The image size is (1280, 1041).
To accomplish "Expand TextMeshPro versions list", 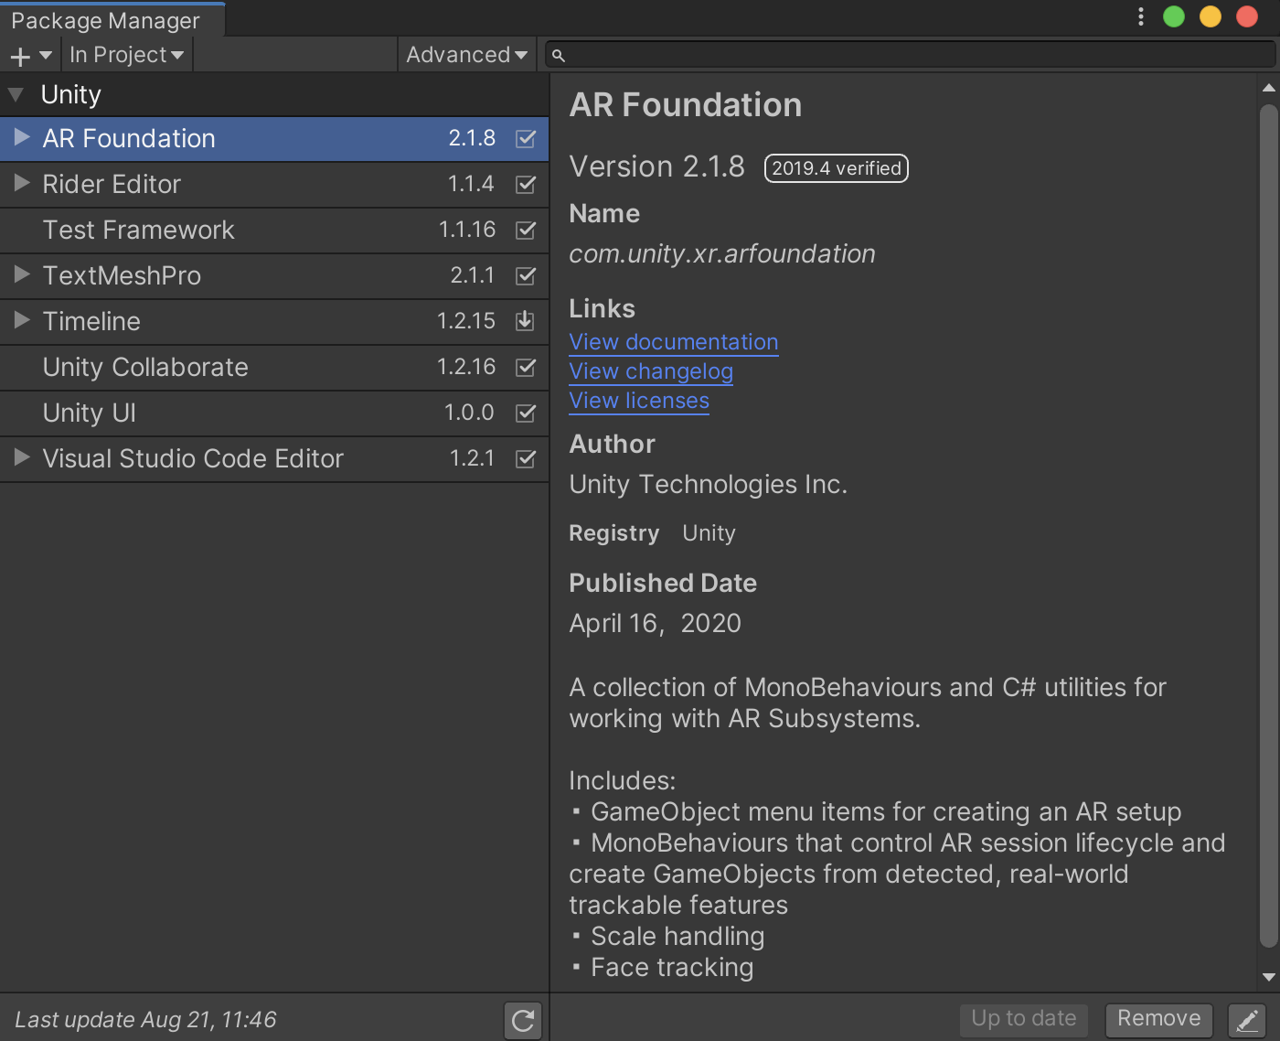I will 22,275.
